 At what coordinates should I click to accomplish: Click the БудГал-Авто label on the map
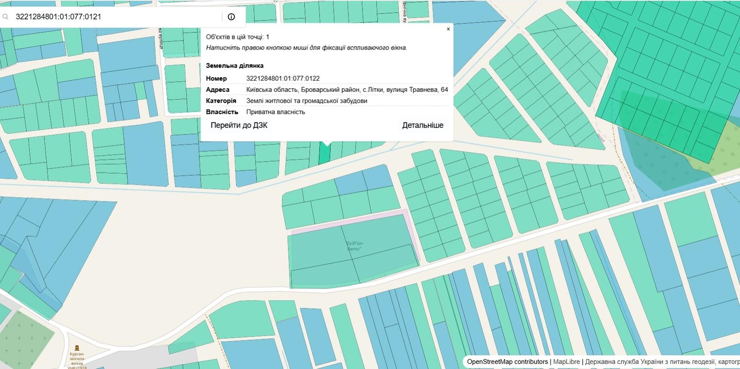point(354,246)
